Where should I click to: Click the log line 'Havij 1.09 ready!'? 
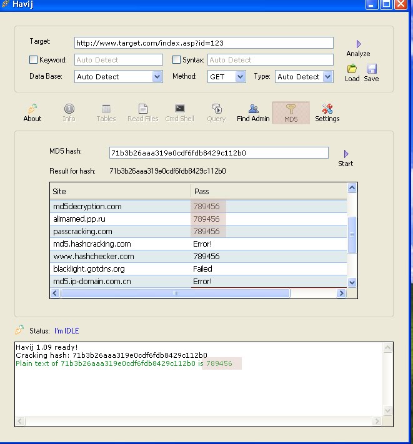coord(46,347)
